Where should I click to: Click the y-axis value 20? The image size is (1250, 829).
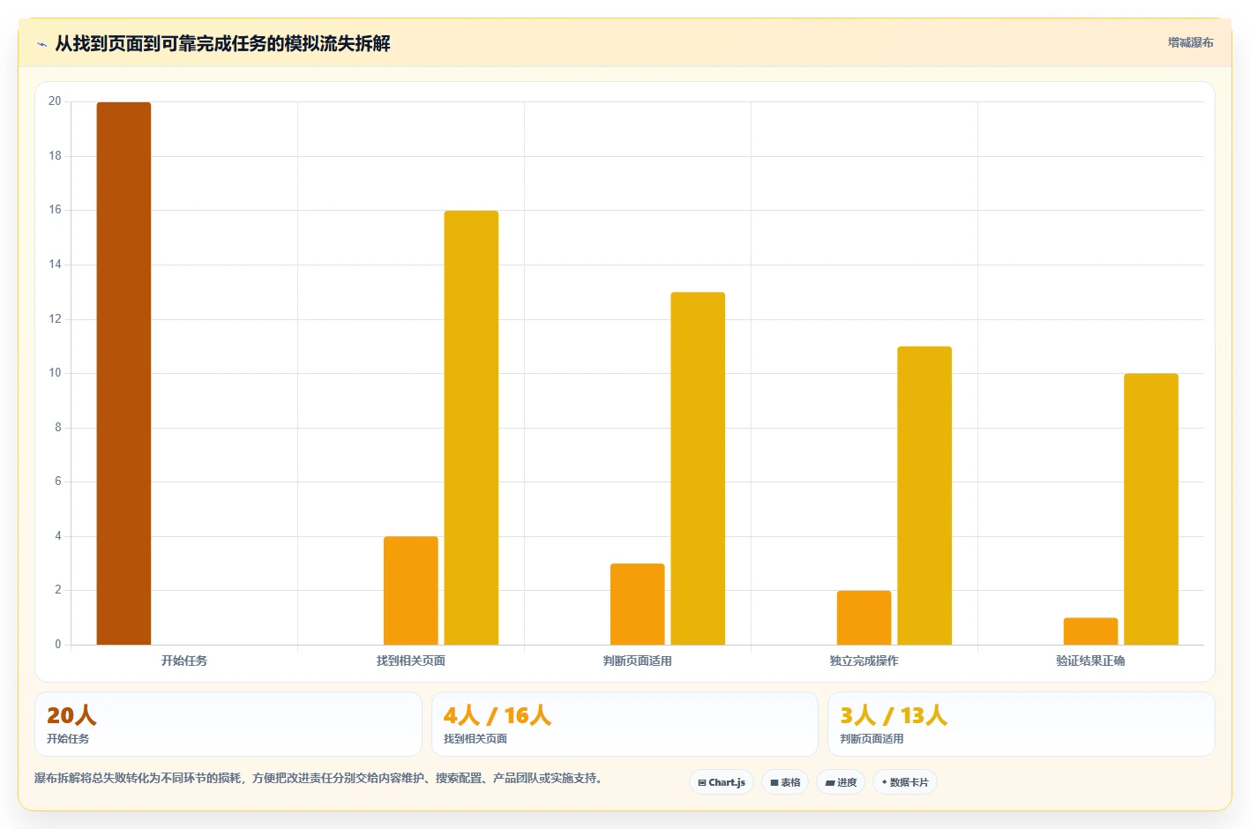55,101
